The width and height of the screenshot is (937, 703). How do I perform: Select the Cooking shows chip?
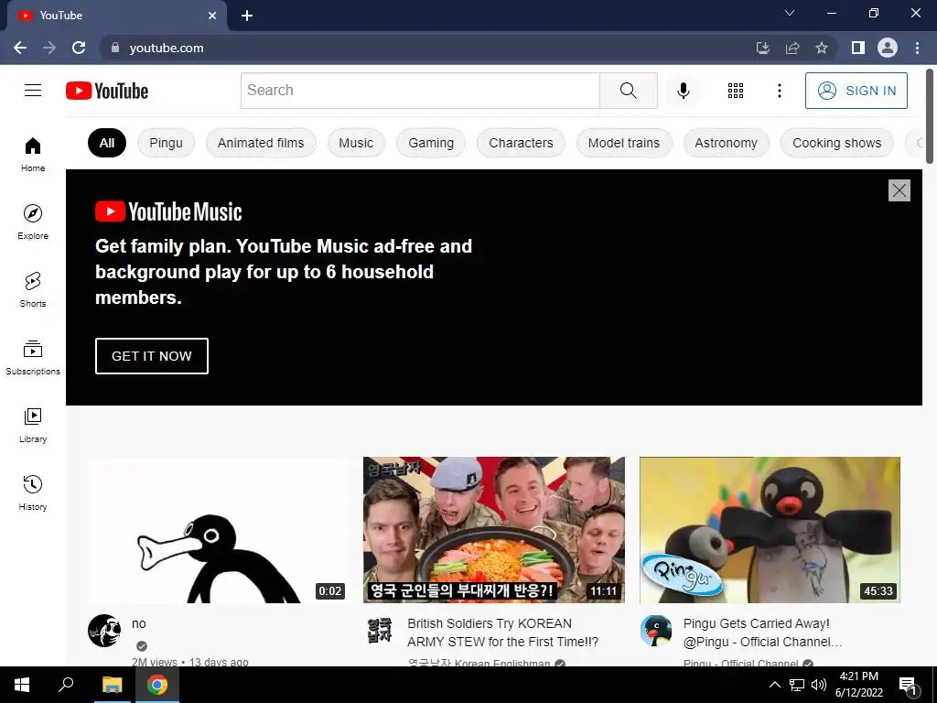coord(837,143)
